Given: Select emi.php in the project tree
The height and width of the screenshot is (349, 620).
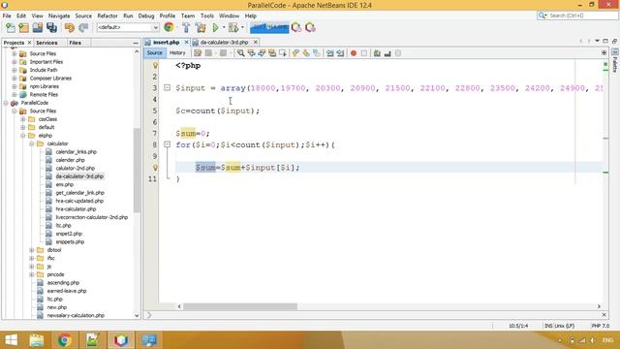Looking at the screenshot, I should (65, 185).
